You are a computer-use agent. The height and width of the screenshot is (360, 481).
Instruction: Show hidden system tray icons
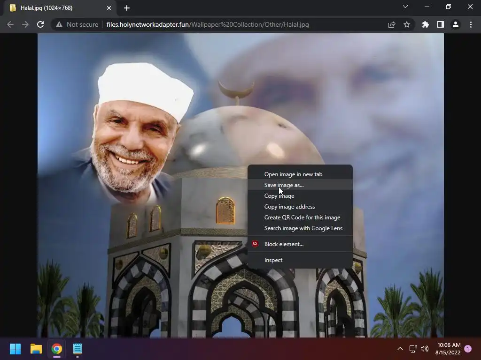tap(400, 349)
